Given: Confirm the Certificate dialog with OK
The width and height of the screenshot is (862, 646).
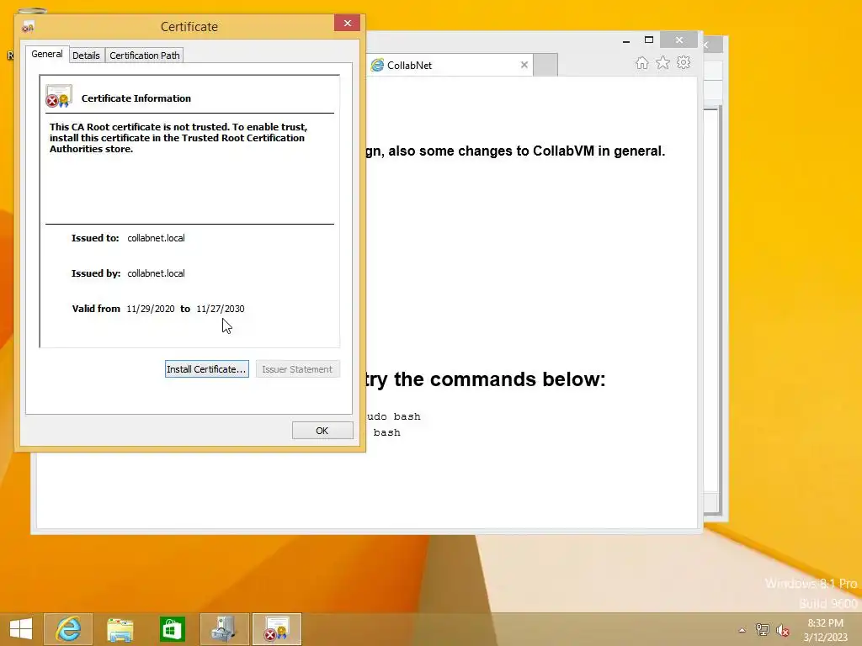Looking at the screenshot, I should point(322,431).
